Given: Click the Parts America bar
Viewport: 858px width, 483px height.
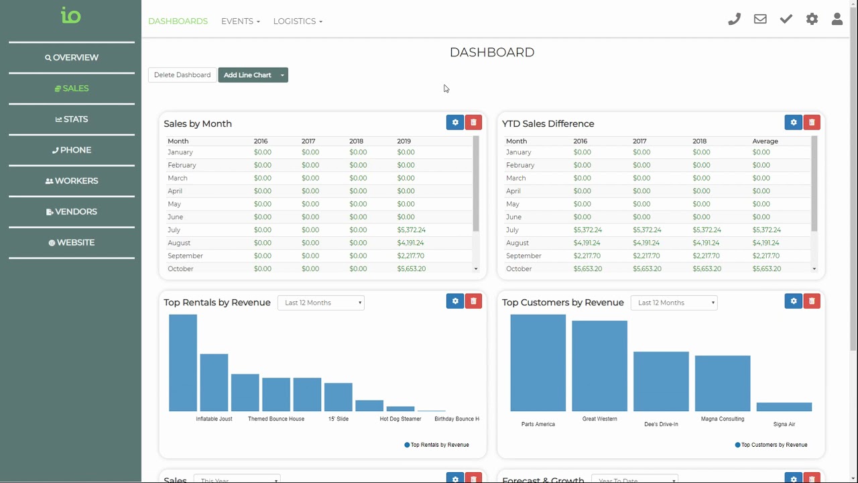Looking at the screenshot, I should click(538, 363).
